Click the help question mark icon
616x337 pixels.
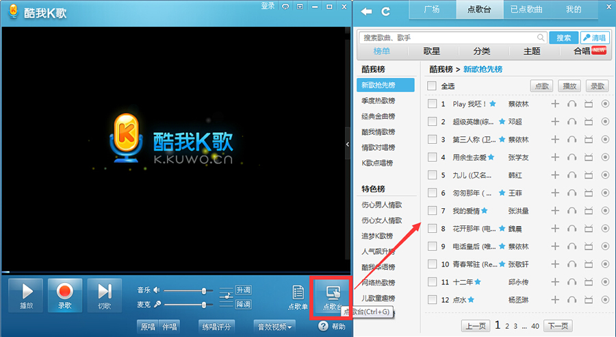coord(323,326)
